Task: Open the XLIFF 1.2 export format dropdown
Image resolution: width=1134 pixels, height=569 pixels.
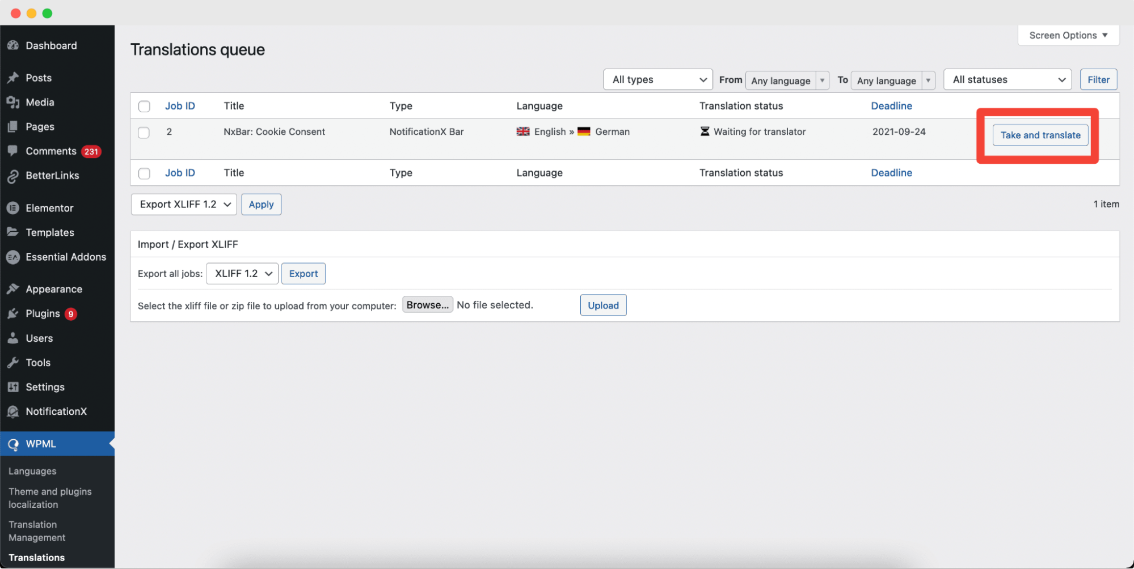Action: pos(242,273)
